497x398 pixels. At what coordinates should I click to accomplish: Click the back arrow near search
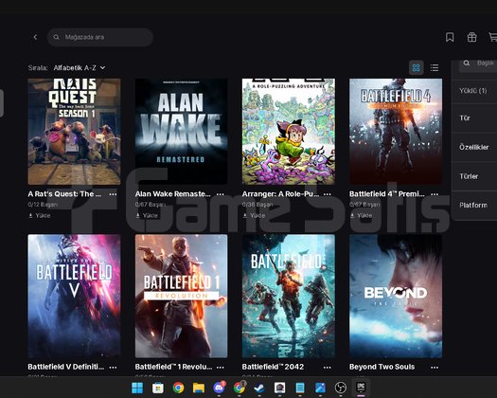click(35, 37)
